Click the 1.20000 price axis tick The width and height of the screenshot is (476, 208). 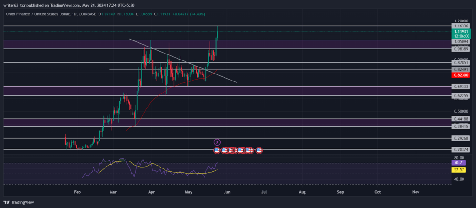461,20
